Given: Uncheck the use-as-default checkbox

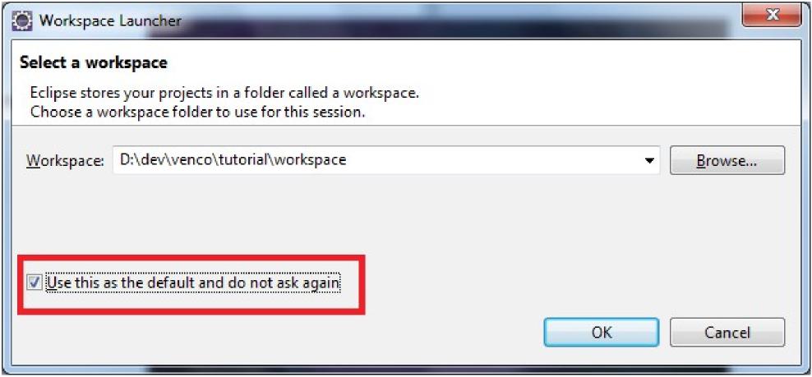Looking at the screenshot, I should tap(34, 283).
